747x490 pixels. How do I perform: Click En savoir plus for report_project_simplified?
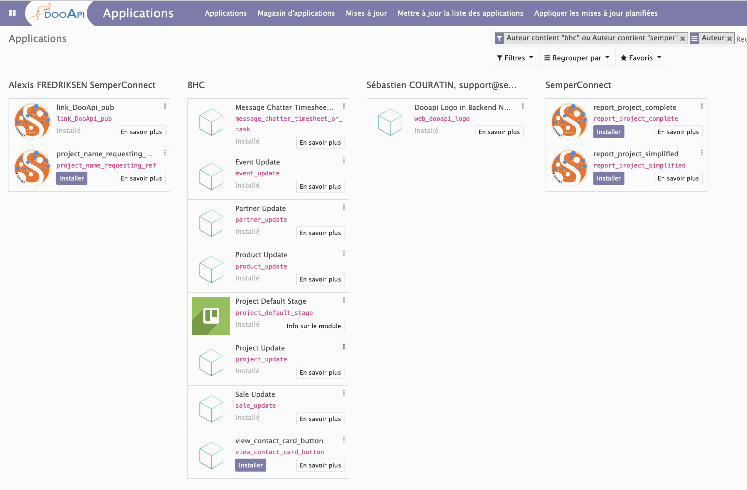click(x=678, y=178)
